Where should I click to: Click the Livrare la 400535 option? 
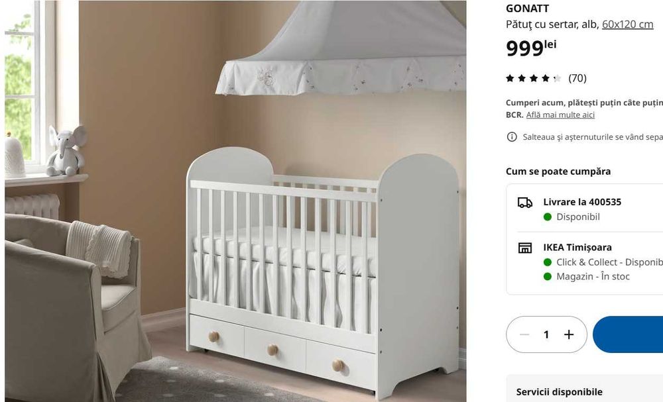582,202
